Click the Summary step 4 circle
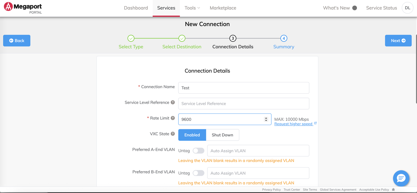 tap(284, 38)
